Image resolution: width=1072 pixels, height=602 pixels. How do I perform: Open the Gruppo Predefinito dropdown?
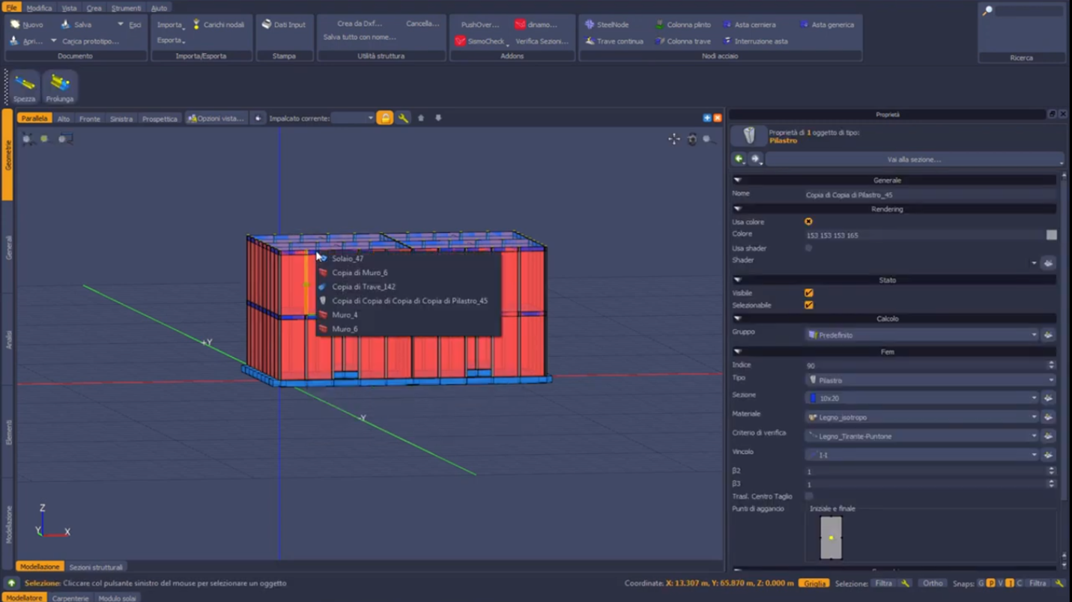922,335
